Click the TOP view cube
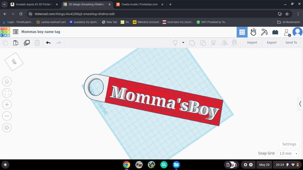Screen dimensions: 303x170 click(14, 62)
